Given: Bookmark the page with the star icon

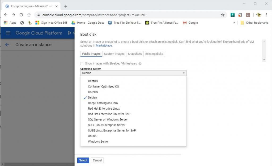Looking at the screenshot, I should pyautogui.click(x=223, y=15).
